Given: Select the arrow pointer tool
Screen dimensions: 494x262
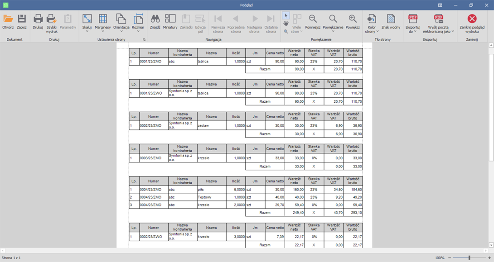Looking at the screenshot, I should pyautogui.click(x=286, y=15).
